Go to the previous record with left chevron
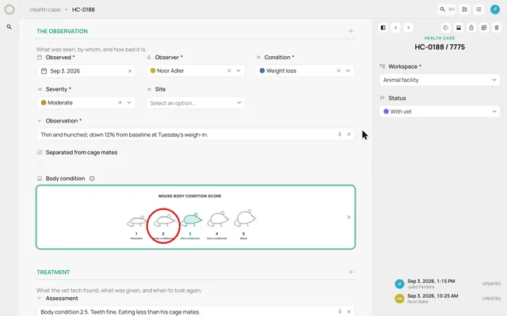This screenshot has height=316, width=507. (x=396, y=28)
